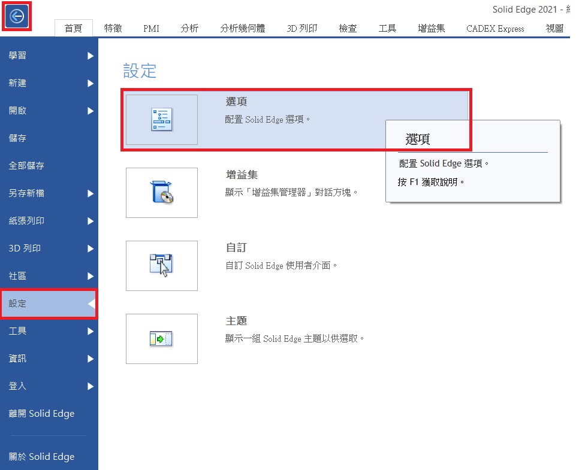Open the 3D 列印 sidebar menu
This screenshot has width=585, height=470.
(49, 248)
